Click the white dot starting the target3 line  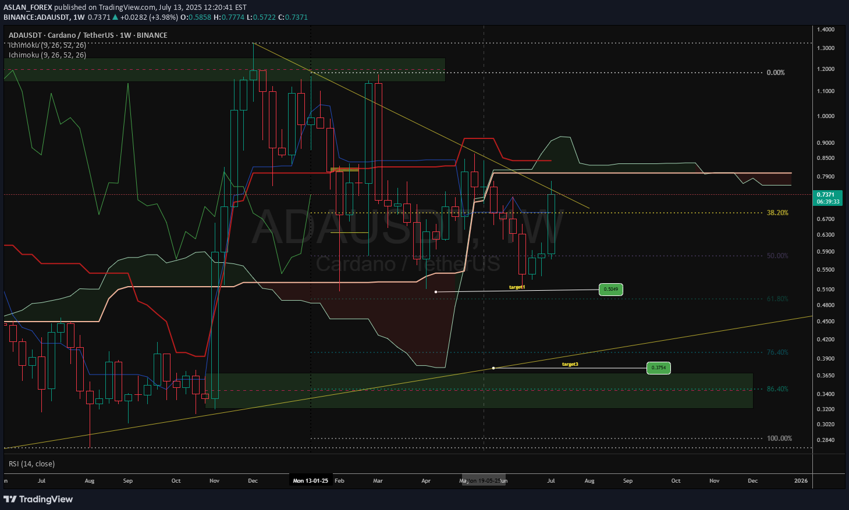tap(493, 368)
